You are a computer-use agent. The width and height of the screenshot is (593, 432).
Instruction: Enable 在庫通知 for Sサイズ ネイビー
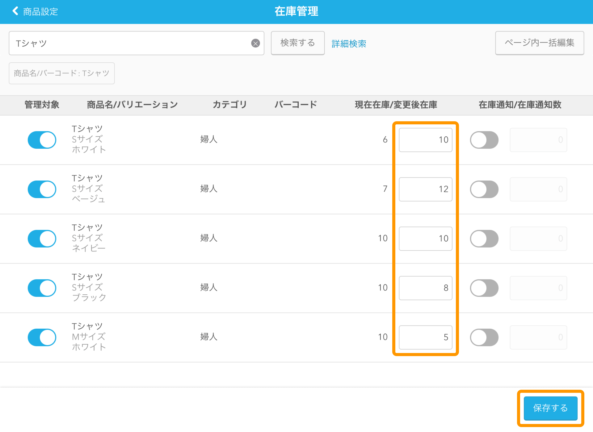click(x=484, y=239)
